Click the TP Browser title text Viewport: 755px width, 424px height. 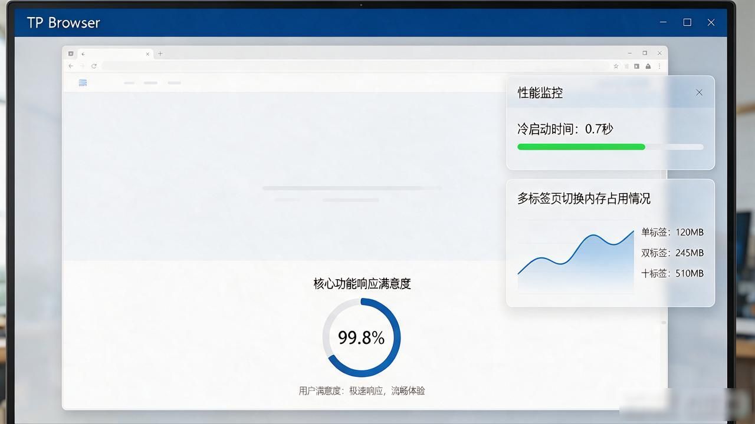64,22
